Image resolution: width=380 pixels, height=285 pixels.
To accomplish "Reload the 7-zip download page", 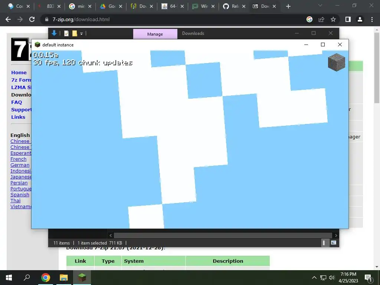I will click(x=32, y=19).
